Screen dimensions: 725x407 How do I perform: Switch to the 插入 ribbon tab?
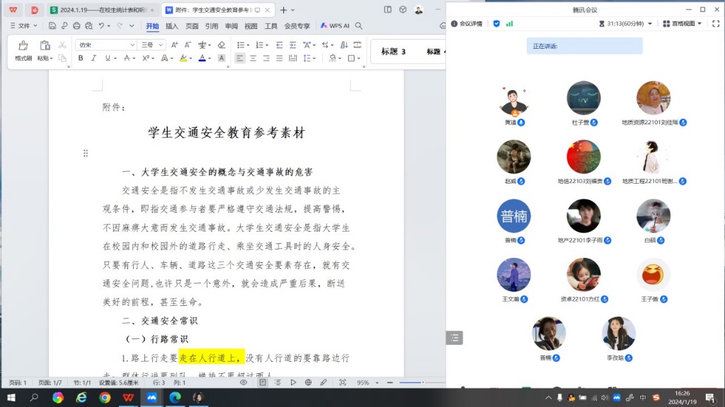172,26
